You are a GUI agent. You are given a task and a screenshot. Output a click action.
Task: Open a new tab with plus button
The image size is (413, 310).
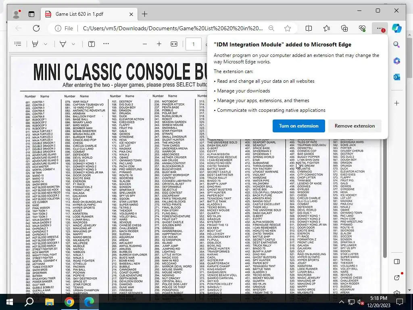click(145, 14)
